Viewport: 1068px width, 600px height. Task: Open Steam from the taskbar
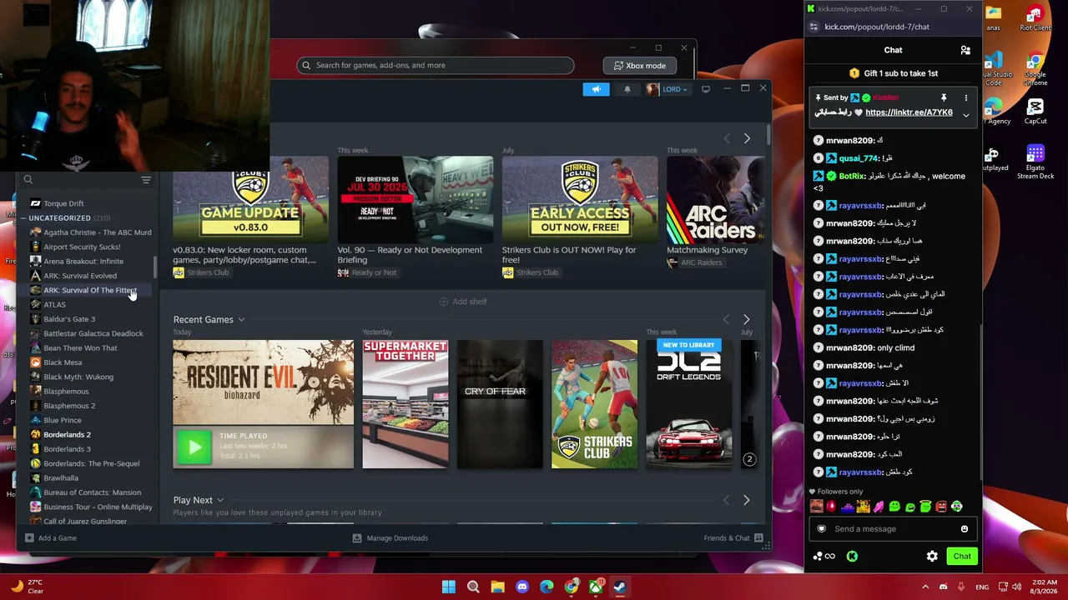[x=620, y=587]
